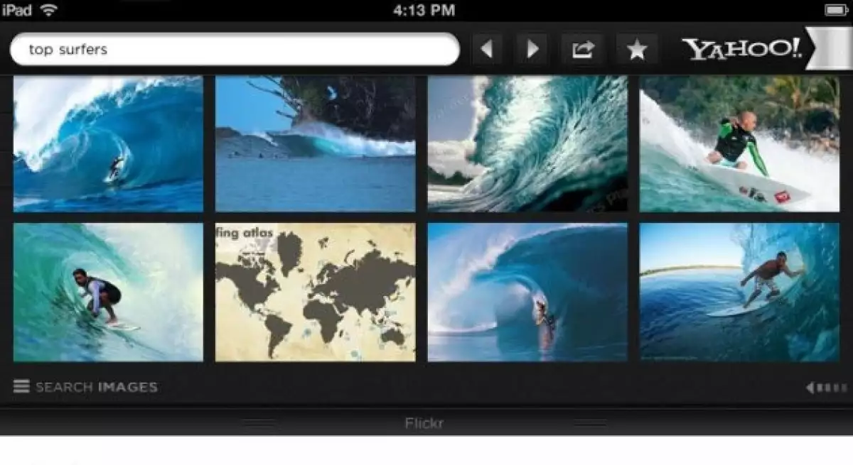Check the Wi-Fi status icon
The image size is (853, 465).
pyautogui.click(x=49, y=10)
